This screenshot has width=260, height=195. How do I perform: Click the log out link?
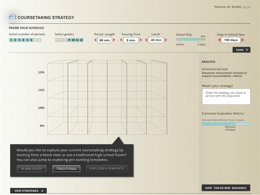[x=246, y=7]
